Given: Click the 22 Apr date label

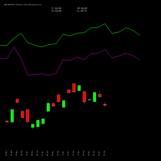Looking at the screenshot, I should click(x=94, y=153).
